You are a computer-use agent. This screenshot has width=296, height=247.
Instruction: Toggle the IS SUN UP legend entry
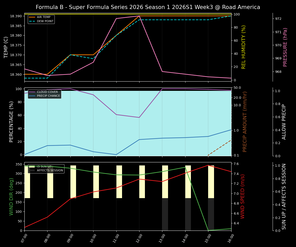click(x=43, y=166)
